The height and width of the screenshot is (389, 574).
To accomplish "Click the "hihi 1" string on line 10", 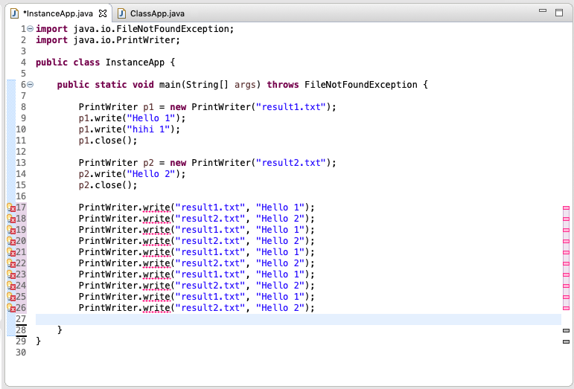I will tap(148, 129).
